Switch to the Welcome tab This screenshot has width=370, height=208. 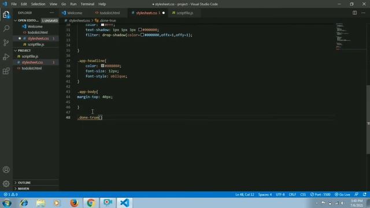75,13
